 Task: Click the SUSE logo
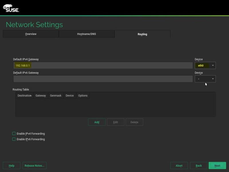point(11,8)
